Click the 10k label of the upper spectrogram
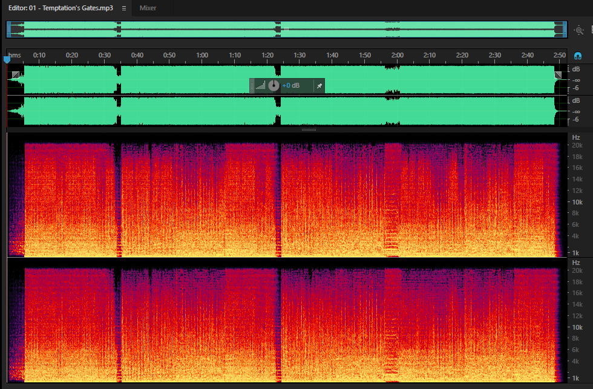Screen dimensions: 593x389 coord(577,202)
